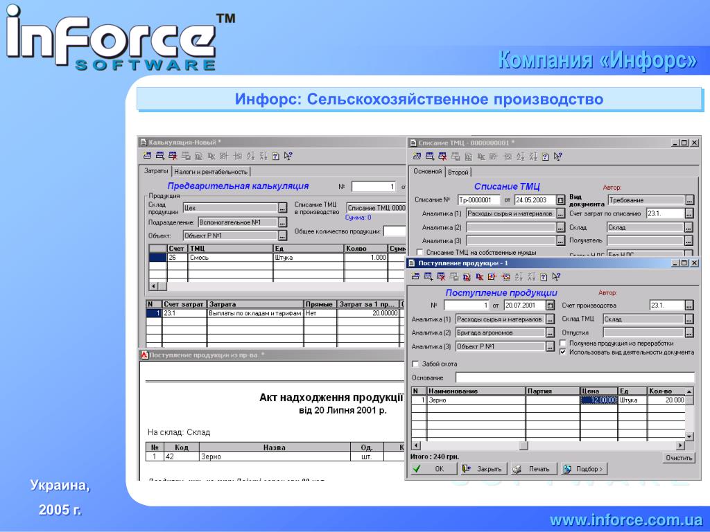Viewport: 710px width, 532px height.
Task: Click down scroll arrow of Поступление grid
Action: pos(689,436)
